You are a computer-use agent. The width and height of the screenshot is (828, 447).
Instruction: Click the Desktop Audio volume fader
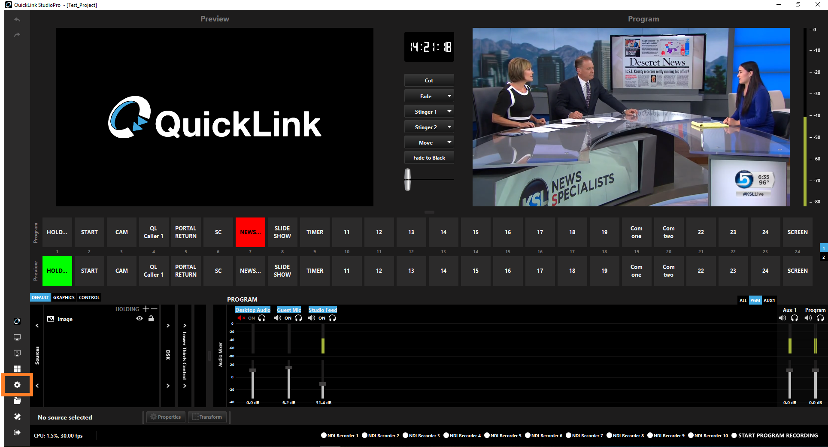click(253, 370)
